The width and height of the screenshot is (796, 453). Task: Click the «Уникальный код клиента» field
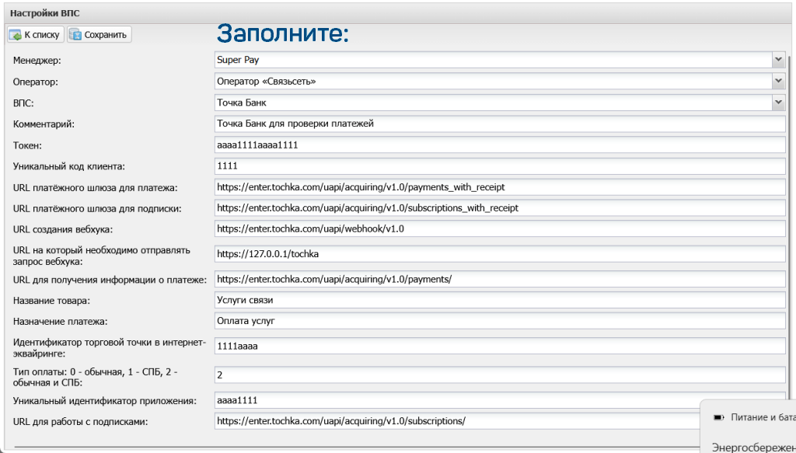click(499, 166)
